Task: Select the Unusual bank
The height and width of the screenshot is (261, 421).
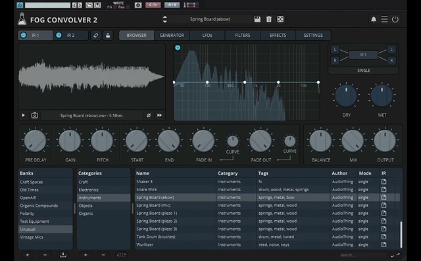Action: [45, 229]
